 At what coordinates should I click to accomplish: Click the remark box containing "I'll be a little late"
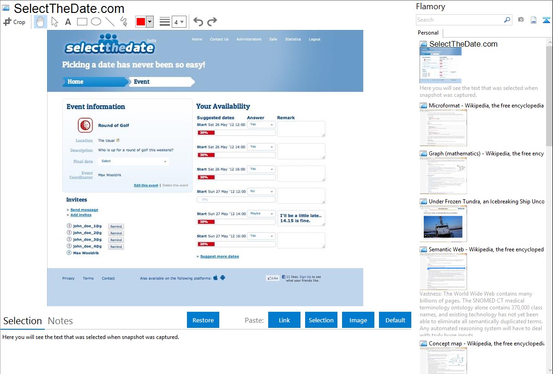301,218
